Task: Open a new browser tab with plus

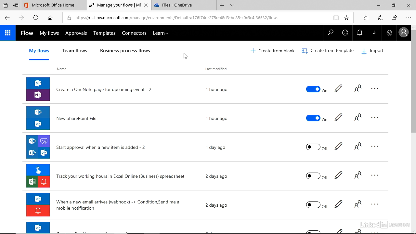Action: (222, 5)
